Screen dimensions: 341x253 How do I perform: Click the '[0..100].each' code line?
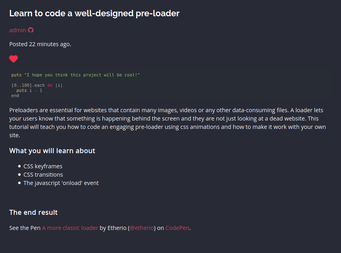click(37, 86)
